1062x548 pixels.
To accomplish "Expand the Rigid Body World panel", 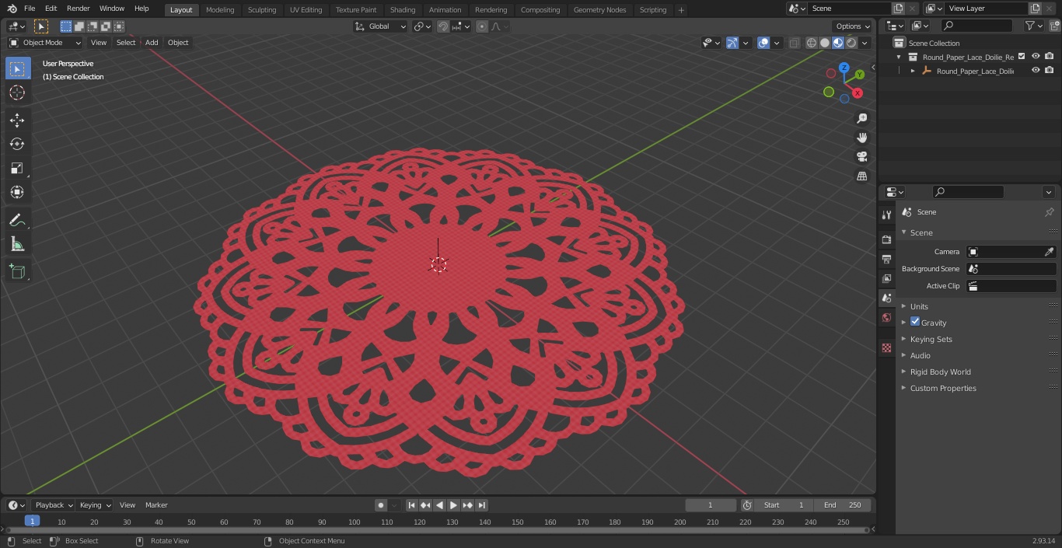I will tap(941, 372).
